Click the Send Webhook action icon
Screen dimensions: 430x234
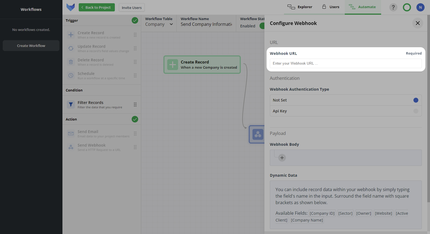point(71,147)
